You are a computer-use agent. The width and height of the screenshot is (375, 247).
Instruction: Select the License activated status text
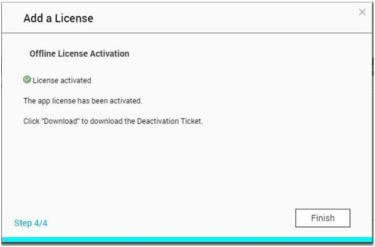62,80
